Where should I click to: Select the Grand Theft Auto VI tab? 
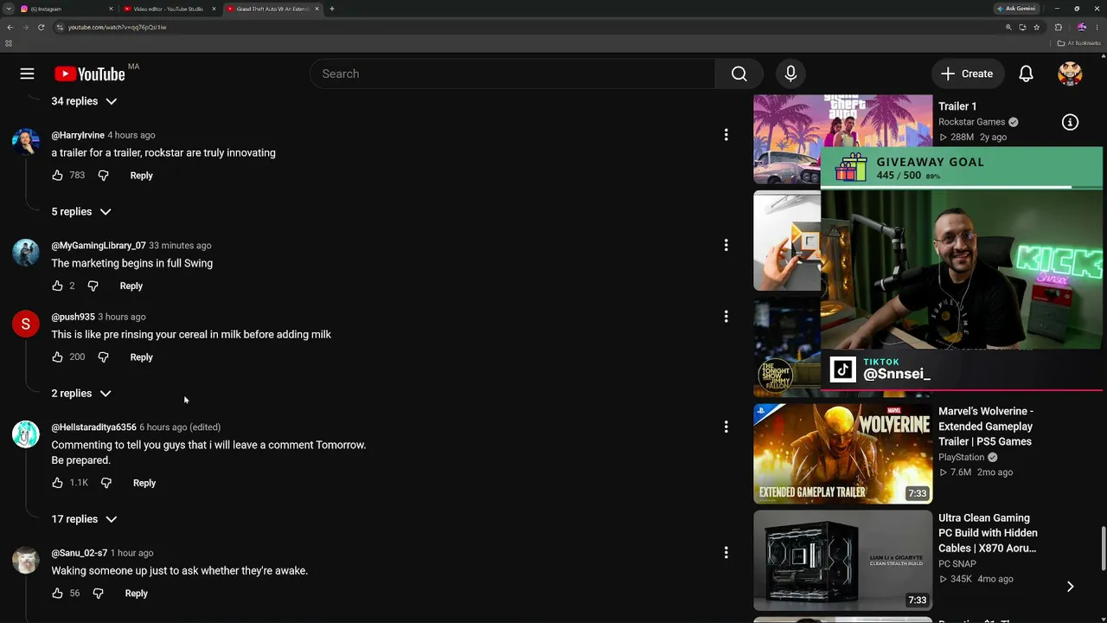click(x=272, y=9)
